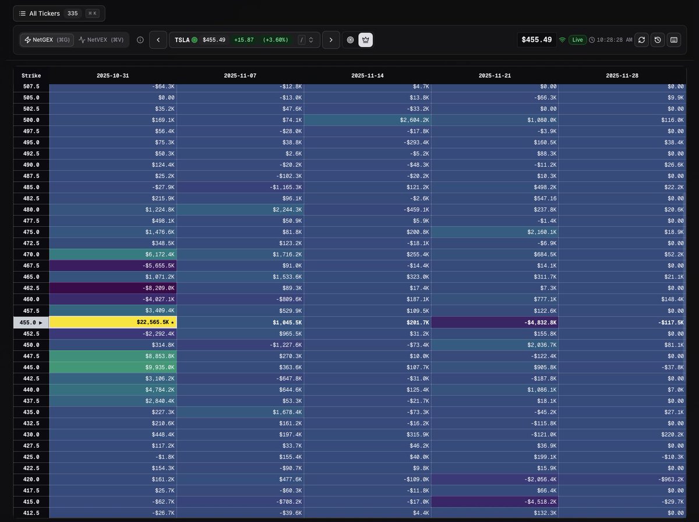Click the target circles icon beside the crown
Viewport: 699px width, 522px height.
pyautogui.click(x=350, y=40)
